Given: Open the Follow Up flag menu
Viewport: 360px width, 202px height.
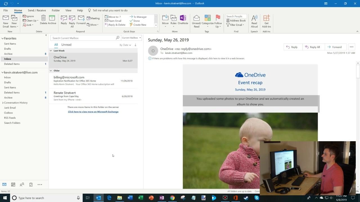Looking at the screenshot, I should [x=218, y=21].
